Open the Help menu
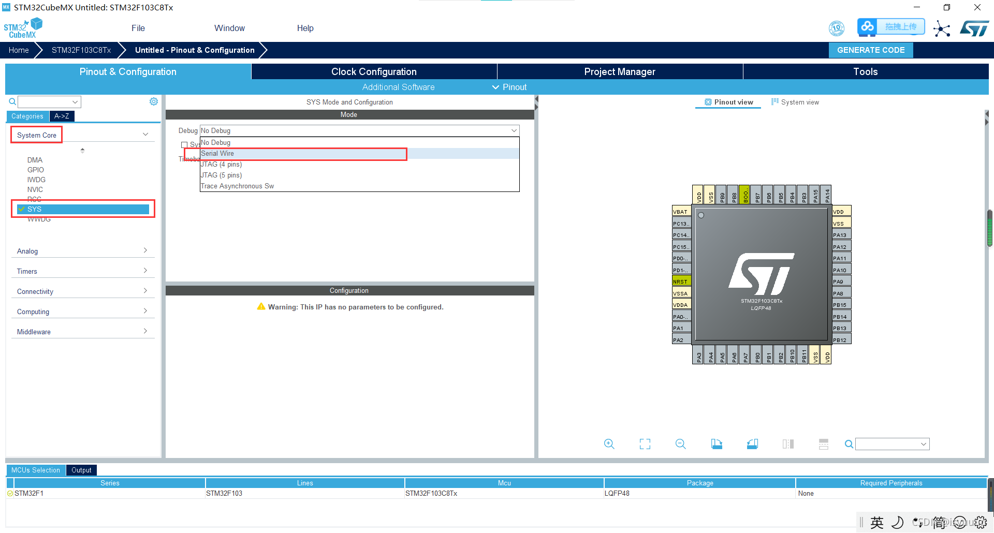The image size is (994, 533). [x=305, y=28]
